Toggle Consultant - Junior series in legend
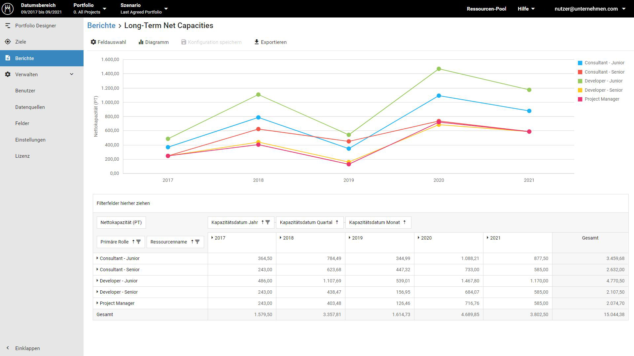Image resolution: width=634 pixels, height=356 pixels. coord(601,63)
